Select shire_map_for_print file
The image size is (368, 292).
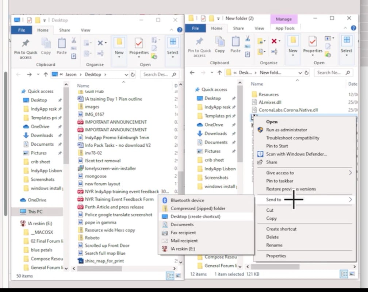[x=104, y=261]
